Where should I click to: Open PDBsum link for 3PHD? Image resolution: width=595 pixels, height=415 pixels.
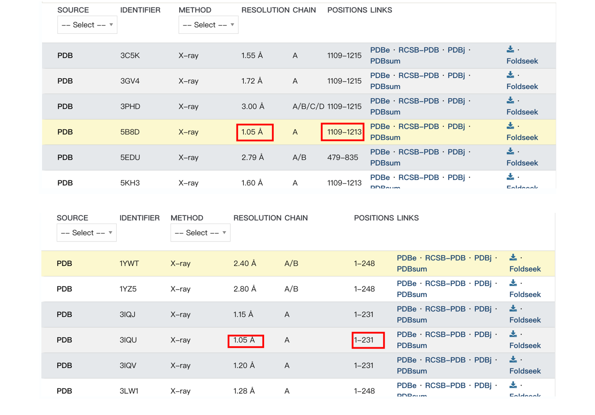385,112
